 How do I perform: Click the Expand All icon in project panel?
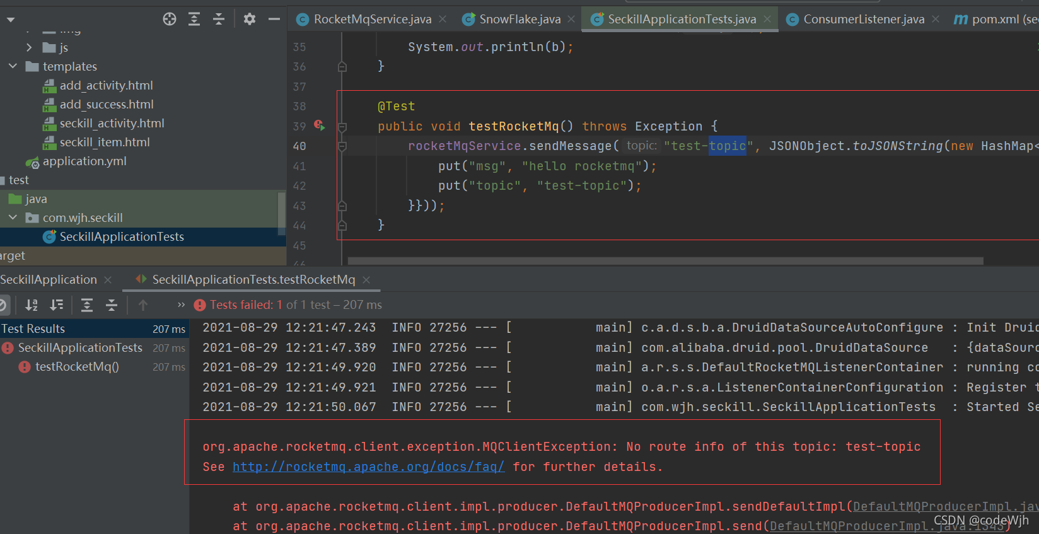pos(194,19)
